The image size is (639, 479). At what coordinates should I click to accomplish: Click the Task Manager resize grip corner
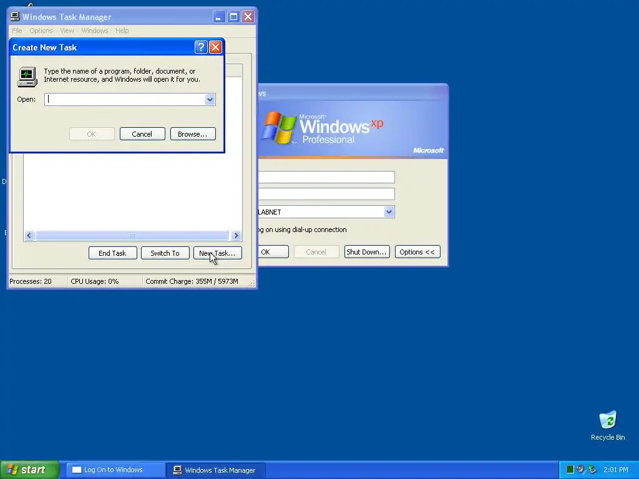[252, 283]
